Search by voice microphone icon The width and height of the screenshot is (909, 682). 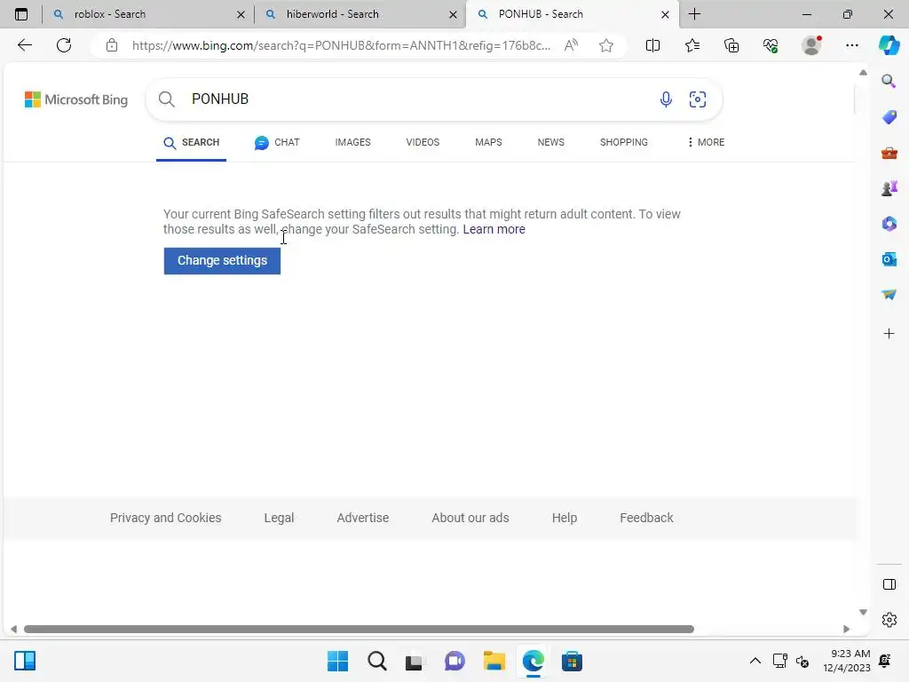point(666,99)
